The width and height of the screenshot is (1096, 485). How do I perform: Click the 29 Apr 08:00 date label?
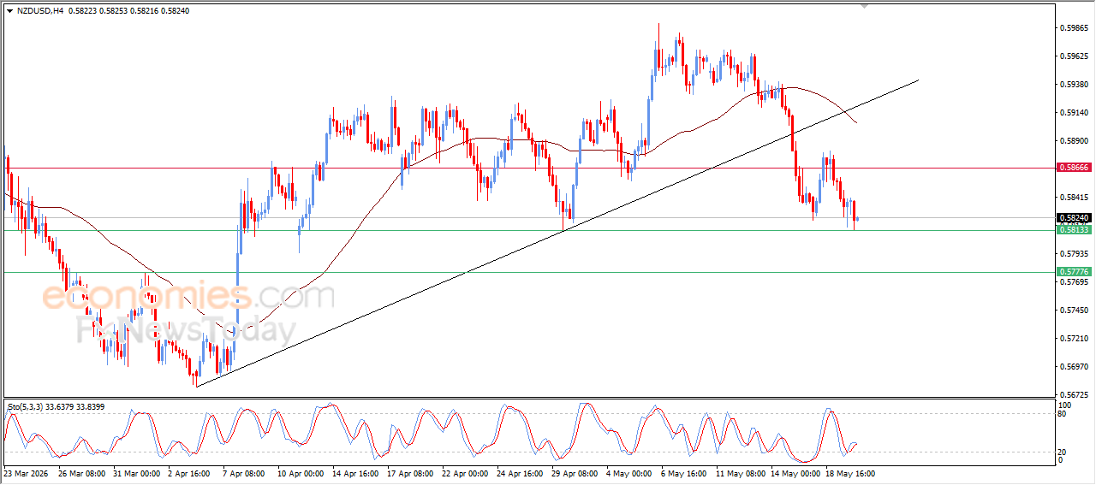577,473
